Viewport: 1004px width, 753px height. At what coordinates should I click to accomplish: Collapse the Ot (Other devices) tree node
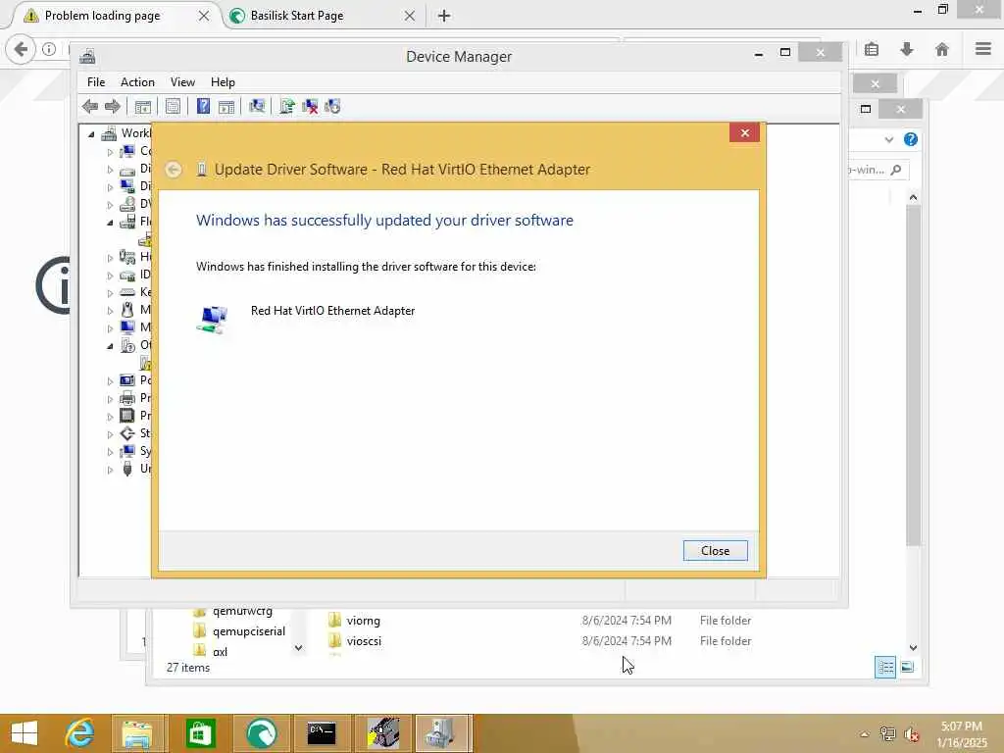110,346
